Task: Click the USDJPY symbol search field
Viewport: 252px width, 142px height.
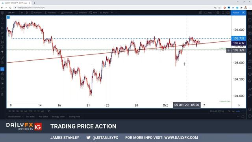Action: coord(12,13)
